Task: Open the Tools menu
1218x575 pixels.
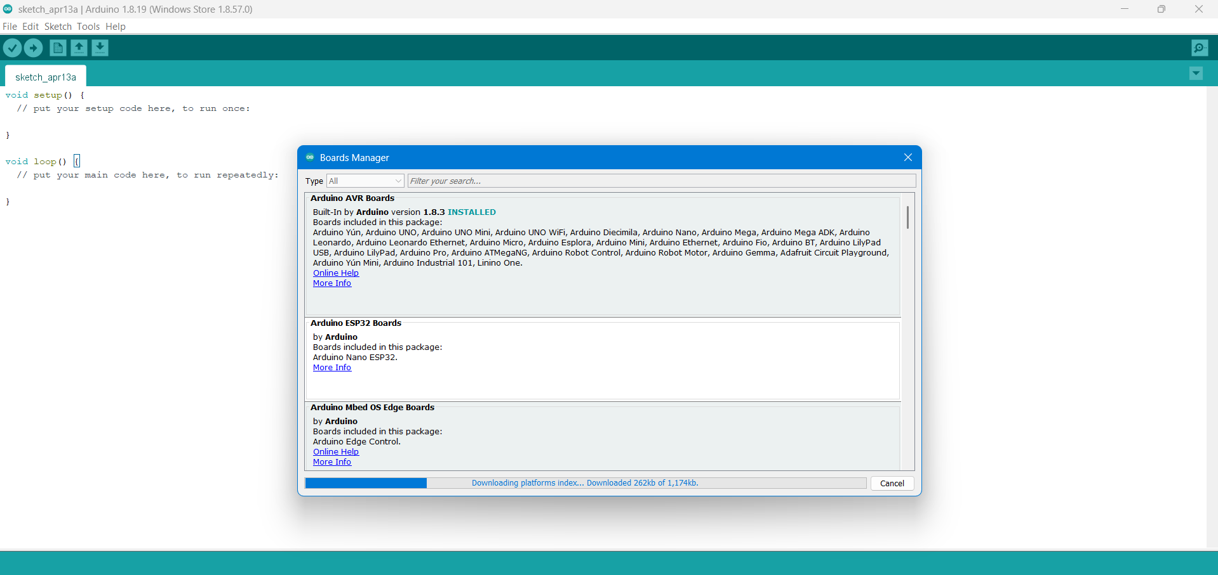Action: click(88, 27)
